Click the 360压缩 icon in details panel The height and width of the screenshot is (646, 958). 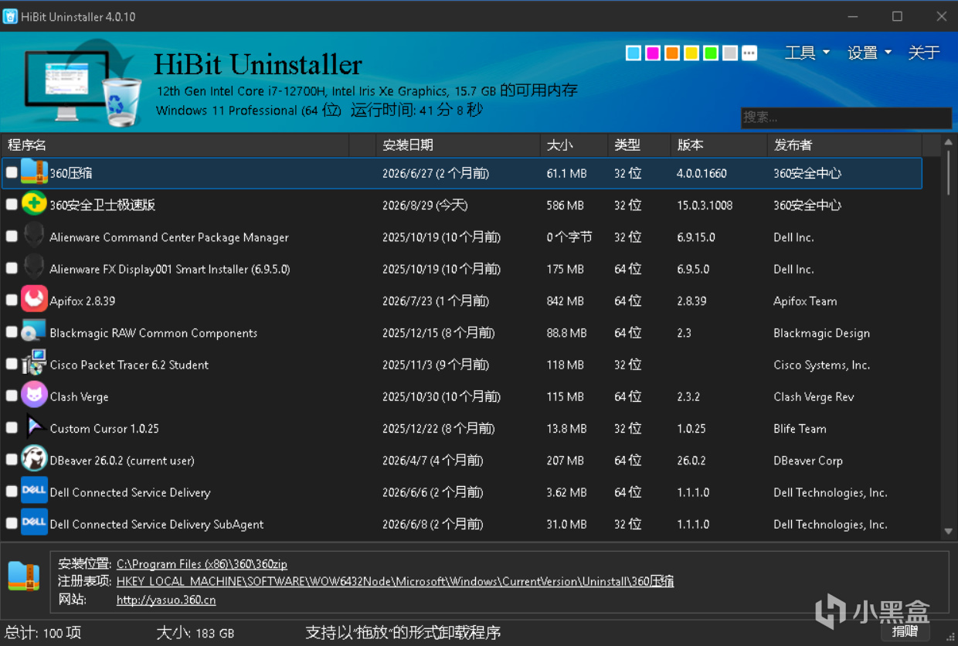point(24,576)
